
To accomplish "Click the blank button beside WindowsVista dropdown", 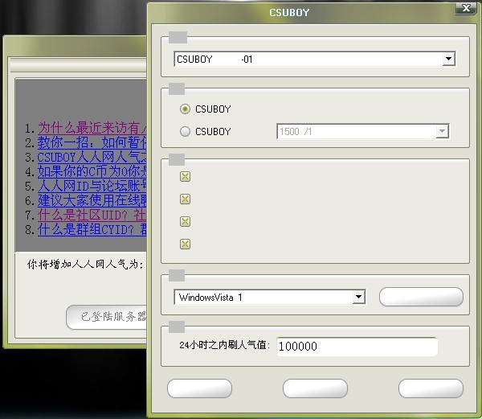I will (421, 297).
